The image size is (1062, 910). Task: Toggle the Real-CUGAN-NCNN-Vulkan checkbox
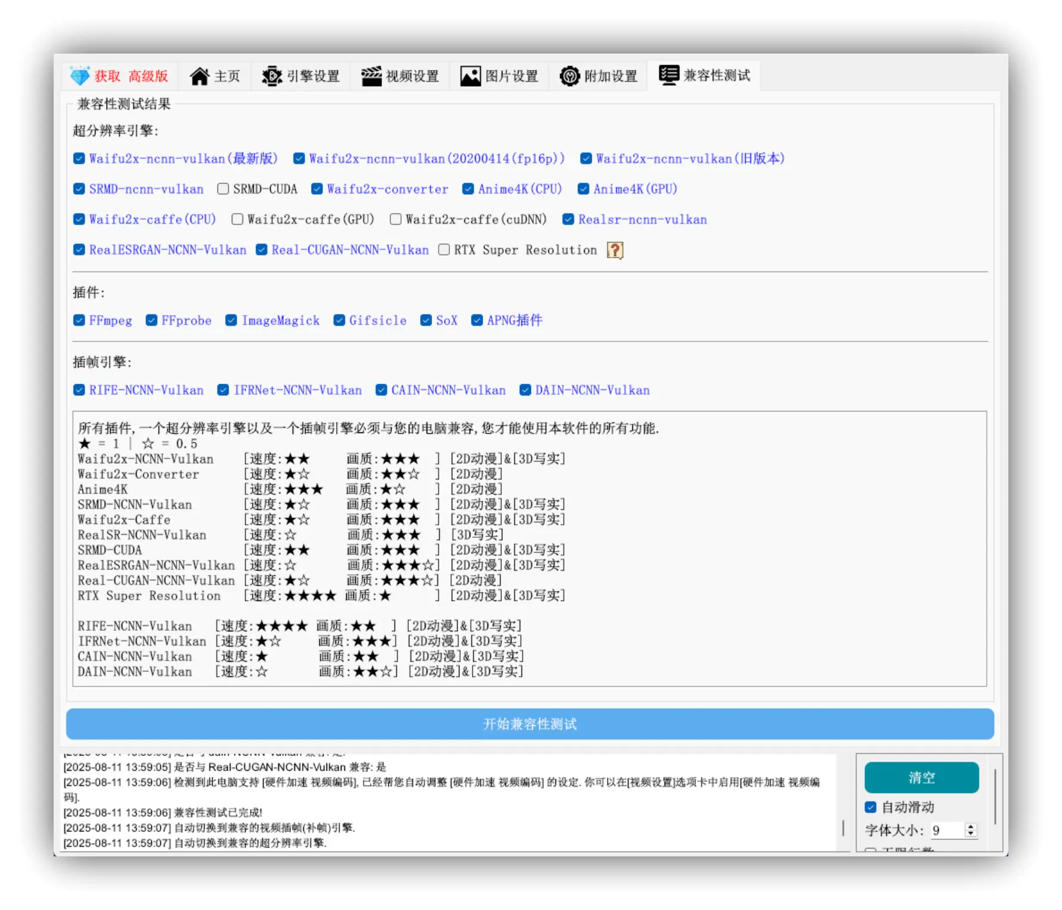[261, 250]
